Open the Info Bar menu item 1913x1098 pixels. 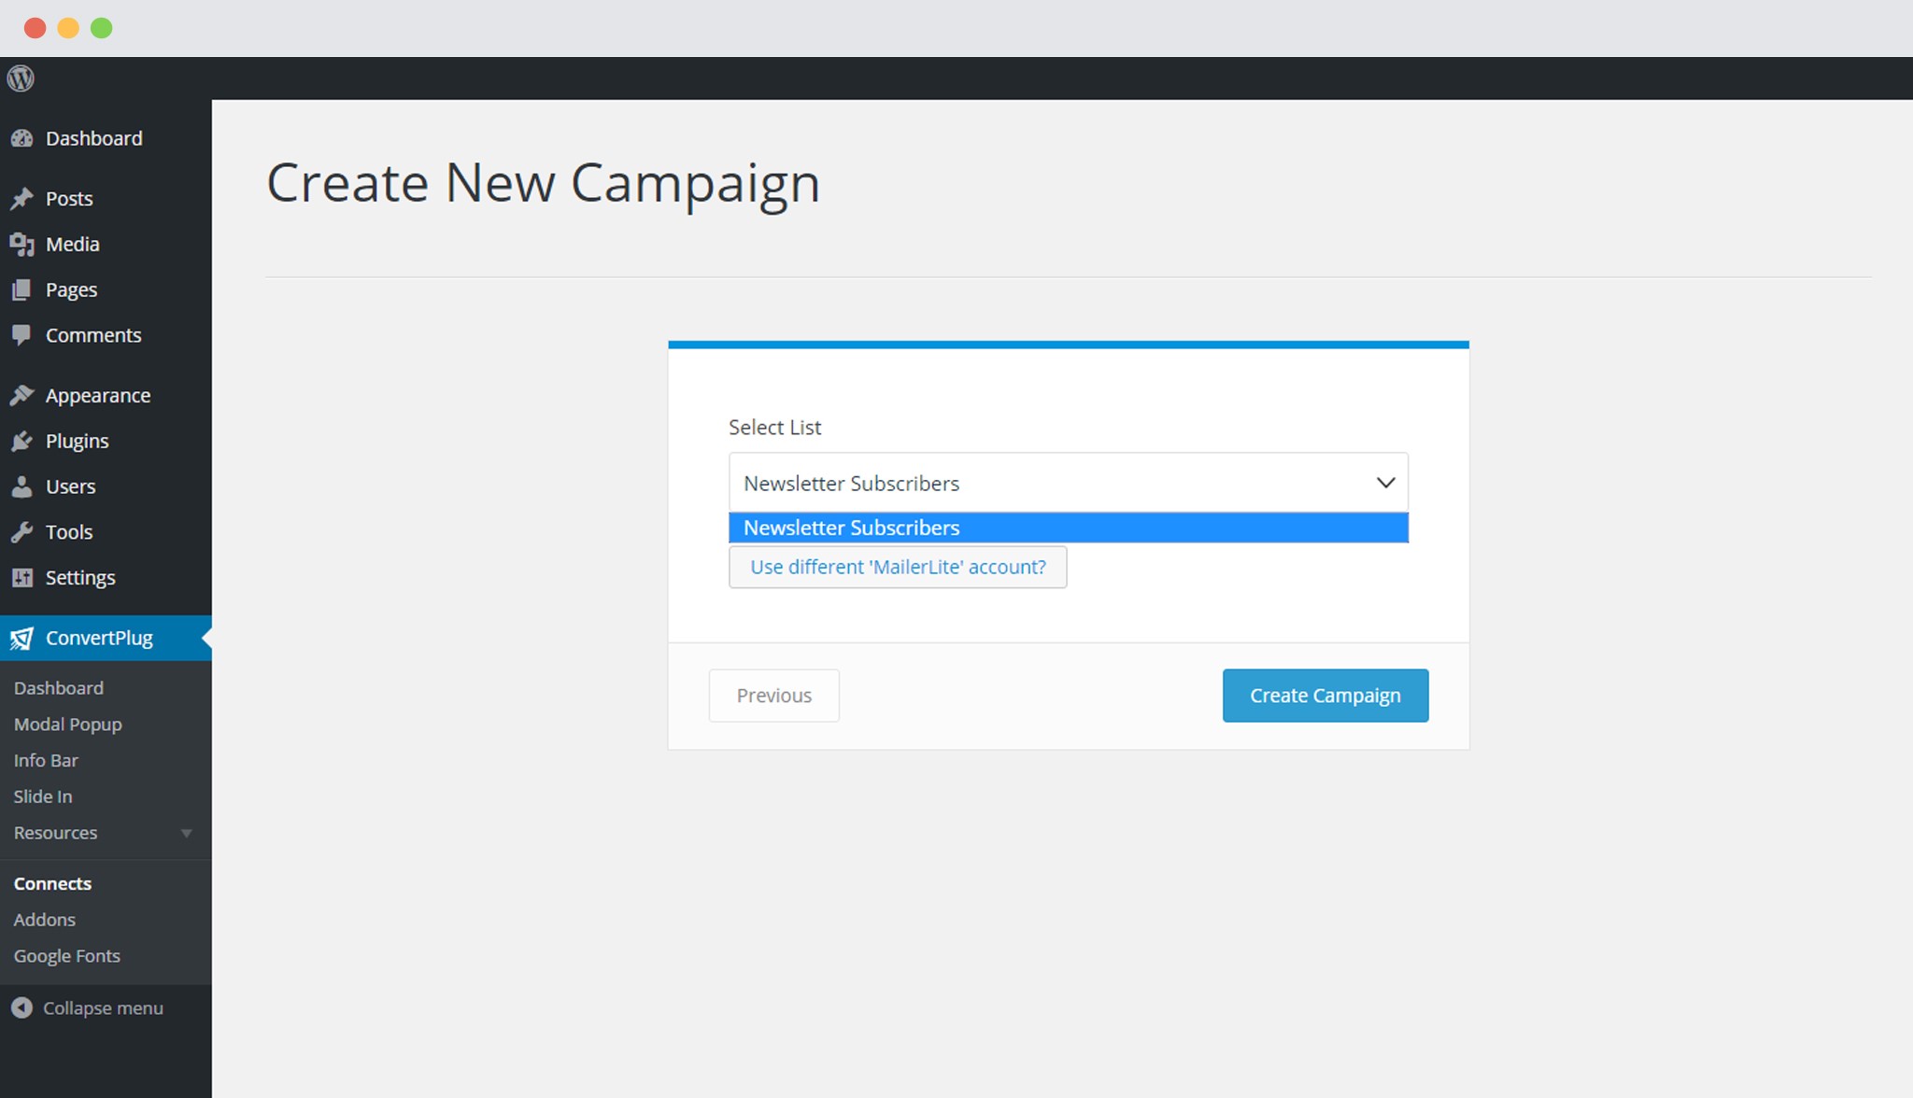point(46,759)
